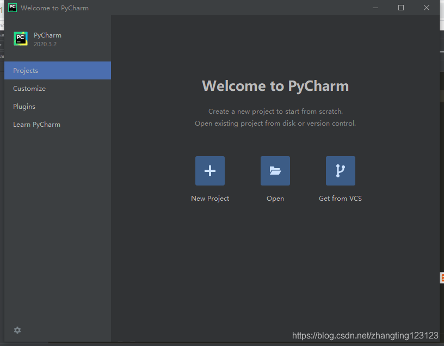Click the 'Welcome to PyCharm' window title text
The width and height of the screenshot is (444, 346).
point(54,8)
